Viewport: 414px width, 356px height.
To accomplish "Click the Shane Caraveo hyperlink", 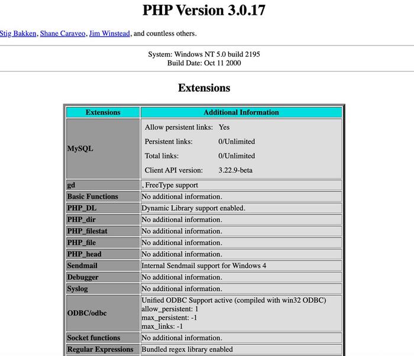I will click(62, 34).
